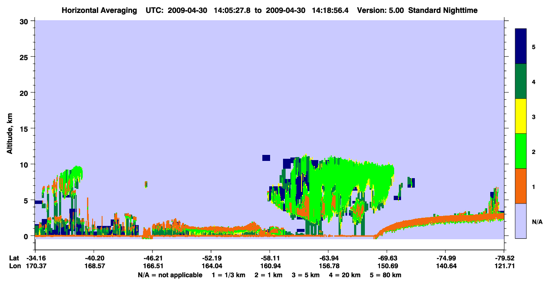
Task: Click the 'Lon' row label
Action: (x=15, y=266)
